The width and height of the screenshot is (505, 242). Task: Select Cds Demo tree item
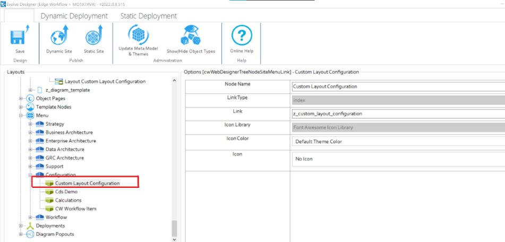point(66,192)
